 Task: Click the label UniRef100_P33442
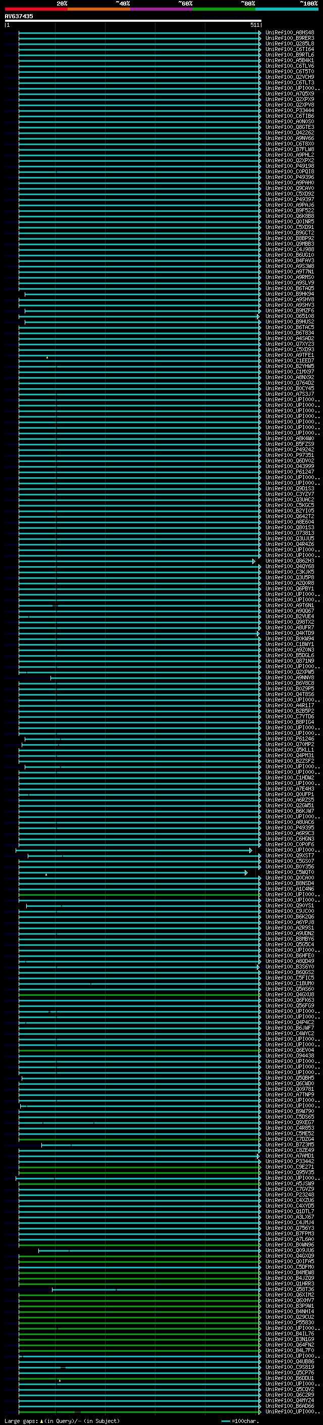(x=290, y=1162)
